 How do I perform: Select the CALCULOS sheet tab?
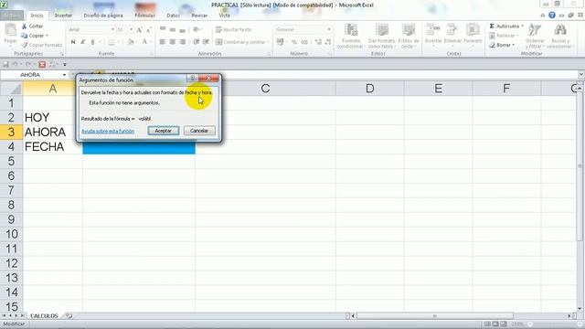(x=44, y=316)
